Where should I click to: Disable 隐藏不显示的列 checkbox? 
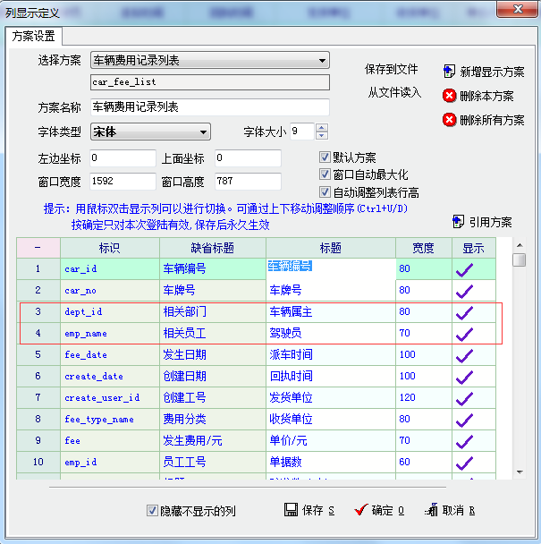tap(152, 511)
